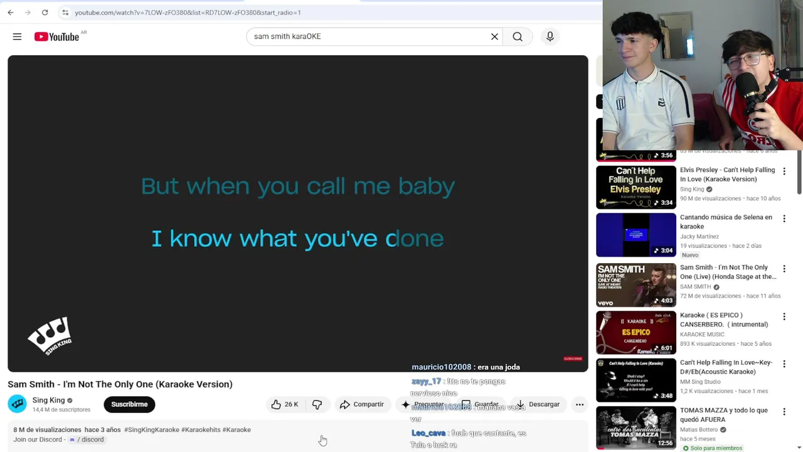Reload the page

(45, 13)
